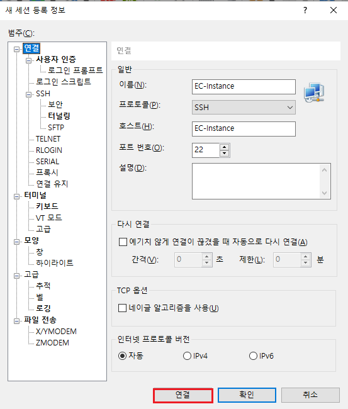Screen dimensions: 348x409
Task: Select SERIAL in category tree
Action: tap(47, 162)
